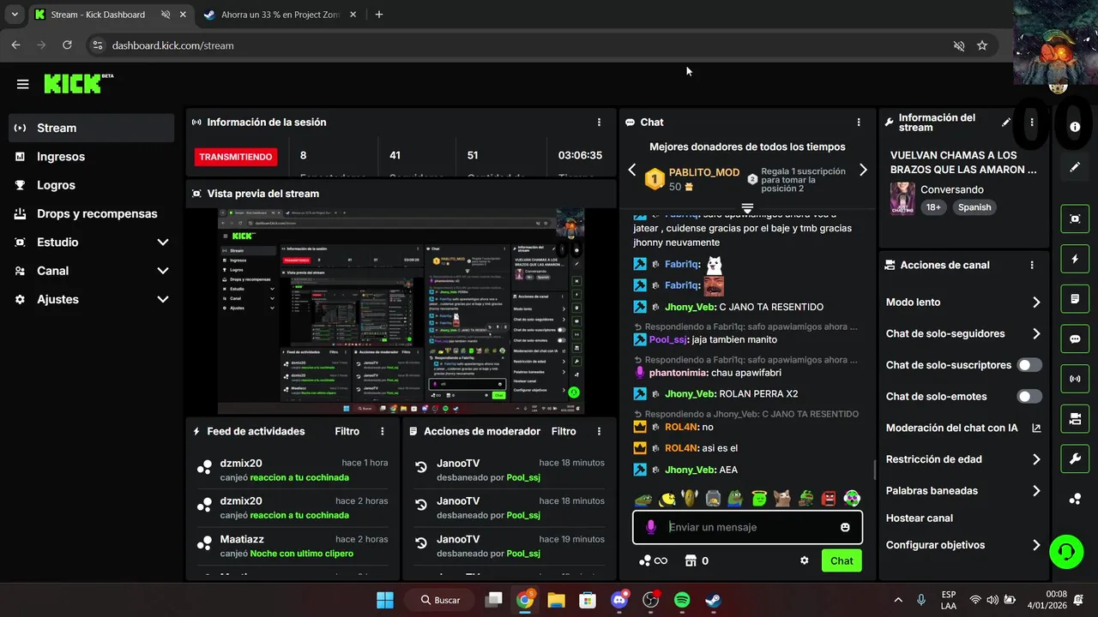
Task: Open Acciones de moderador three-dot menu
Action: [x=599, y=432]
